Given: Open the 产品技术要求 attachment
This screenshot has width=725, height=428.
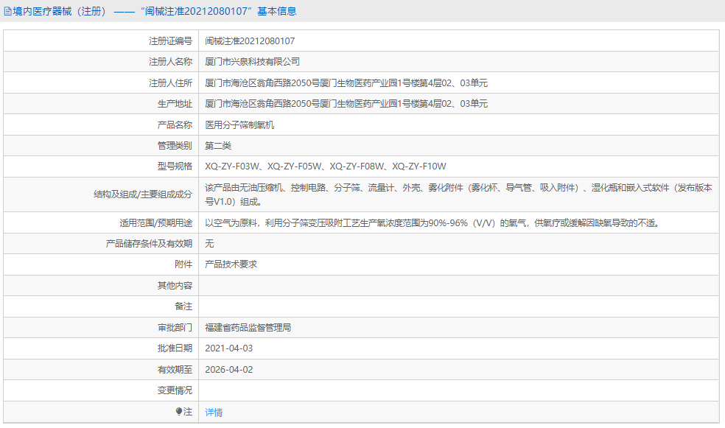Looking at the screenshot, I should pyautogui.click(x=231, y=264).
